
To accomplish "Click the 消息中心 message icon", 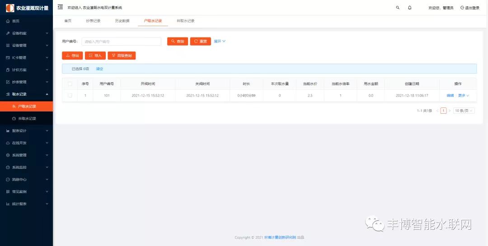I will [x=8, y=180].
